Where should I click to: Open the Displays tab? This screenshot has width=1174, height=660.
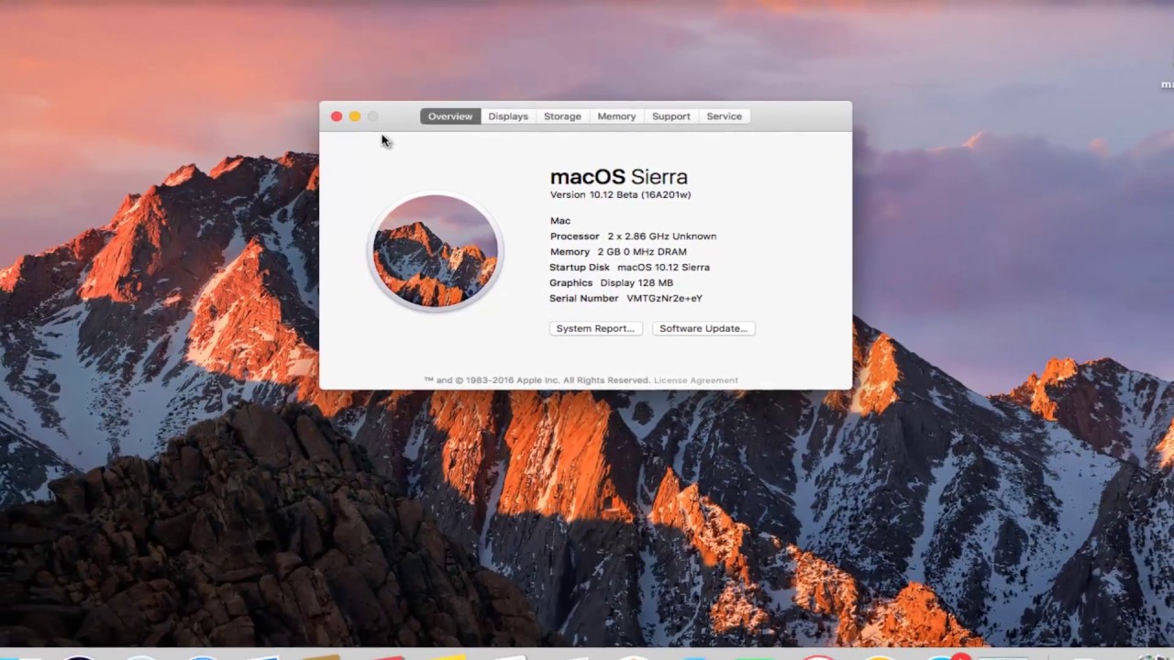[508, 116]
